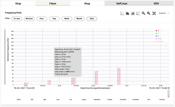Toggle the Y series in legend
Image resolution: width=175 pixels, height=107 pixels.
pos(157,33)
